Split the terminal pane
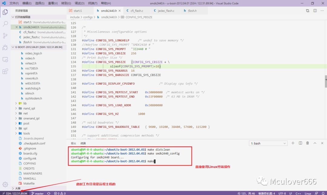 click(300, 143)
